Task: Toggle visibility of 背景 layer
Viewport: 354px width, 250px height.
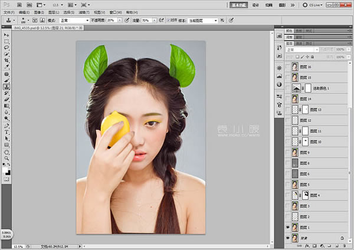Action: click(x=287, y=238)
